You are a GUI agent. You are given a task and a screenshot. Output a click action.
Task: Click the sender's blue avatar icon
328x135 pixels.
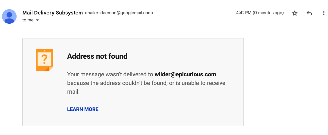coord(9,16)
